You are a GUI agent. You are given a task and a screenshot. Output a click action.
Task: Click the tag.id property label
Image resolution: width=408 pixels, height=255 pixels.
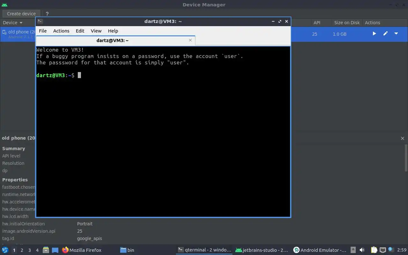tap(8, 238)
